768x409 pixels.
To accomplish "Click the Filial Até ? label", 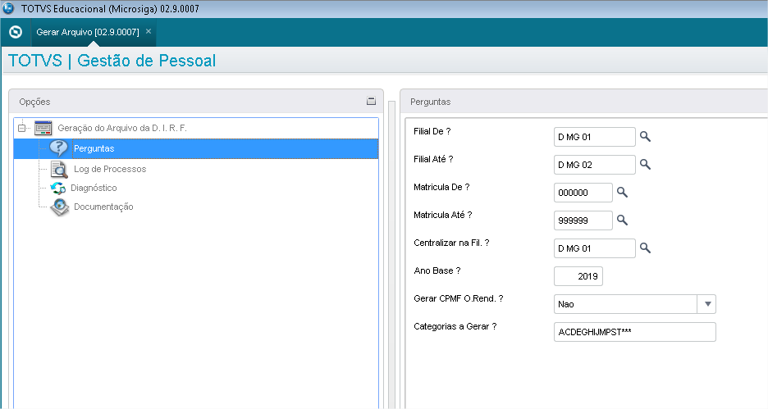I will pyautogui.click(x=433, y=159).
